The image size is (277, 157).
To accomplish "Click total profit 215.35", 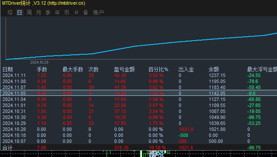I will click(x=122, y=148).
